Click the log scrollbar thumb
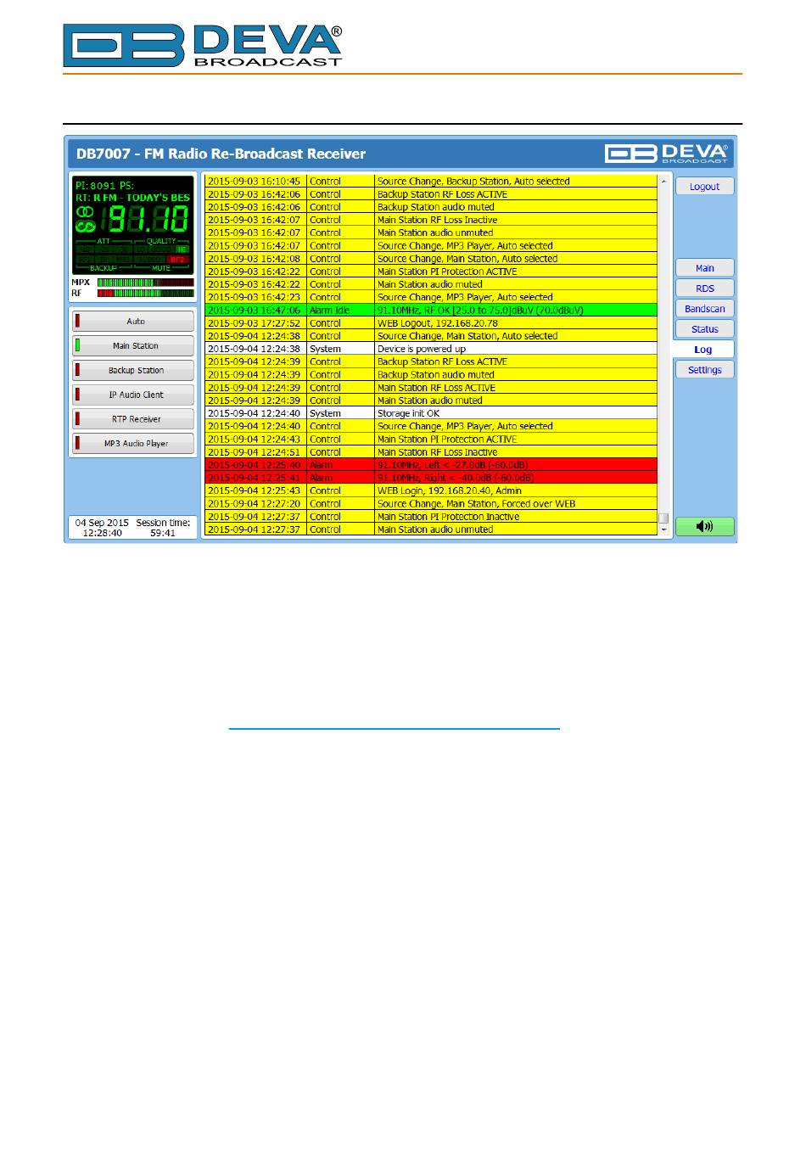This screenshot has height=1154, width=806. (663, 518)
